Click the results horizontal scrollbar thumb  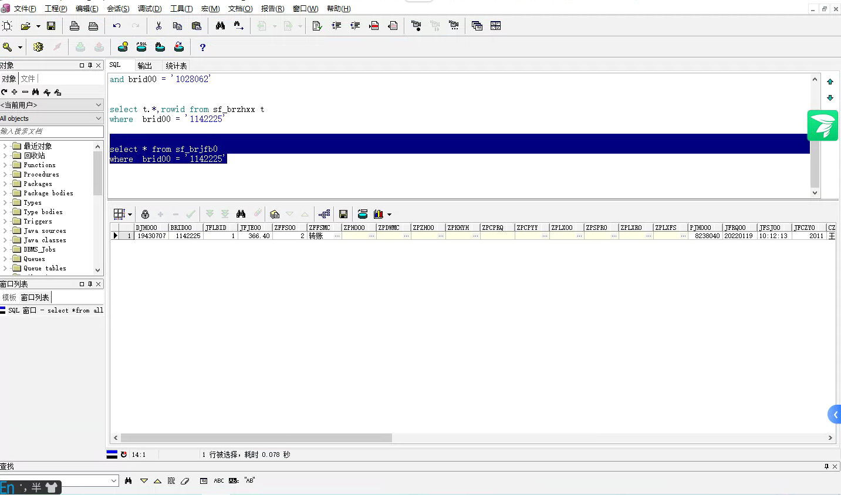click(256, 438)
